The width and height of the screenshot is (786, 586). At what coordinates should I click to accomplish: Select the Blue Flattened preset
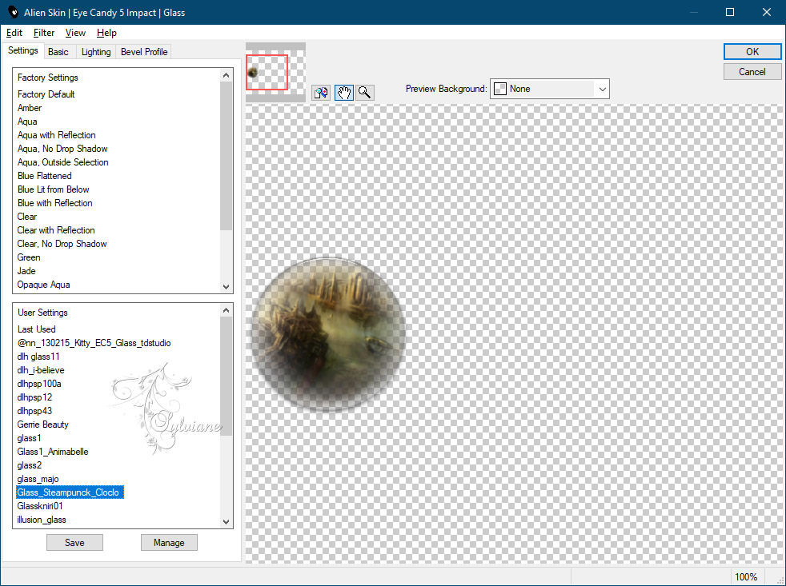(45, 176)
